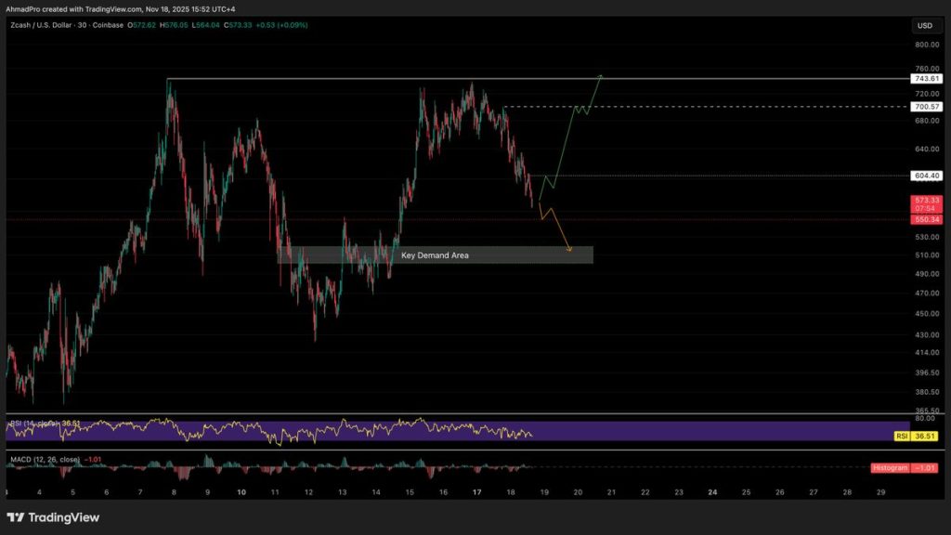Open the Key Demand Area zone label

point(435,254)
